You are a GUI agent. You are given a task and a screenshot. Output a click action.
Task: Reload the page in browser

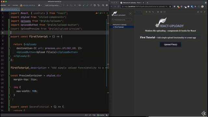pos(118,6)
